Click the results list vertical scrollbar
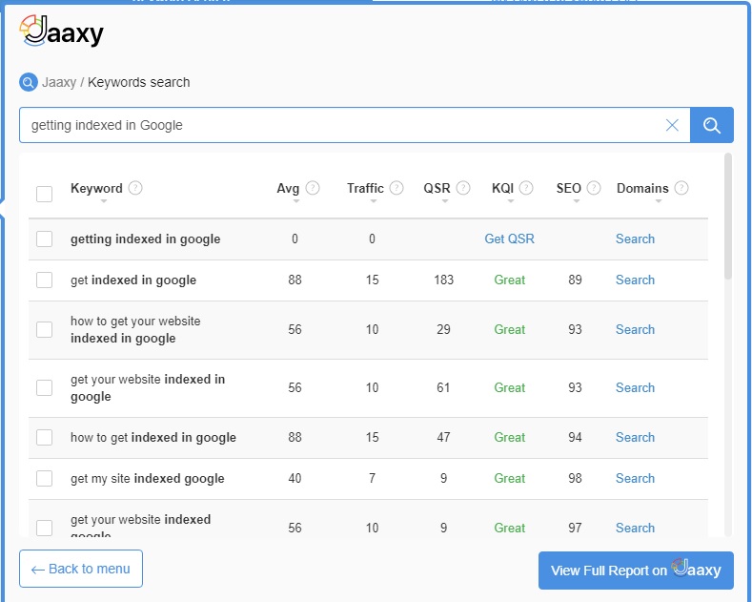Image resolution: width=752 pixels, height=602 pixels. (728, 216)
